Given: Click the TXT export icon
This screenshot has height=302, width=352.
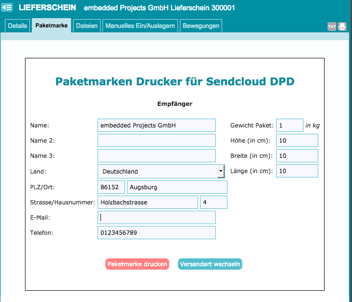Looking at the screenshot, I should click(332, 26).
